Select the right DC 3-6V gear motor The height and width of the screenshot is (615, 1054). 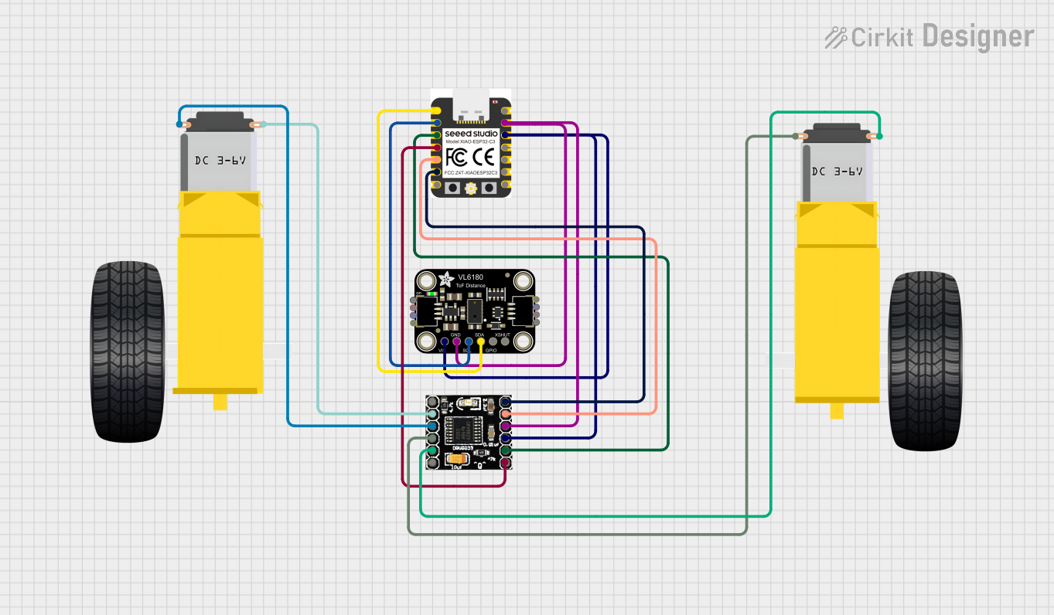click(x=837, y=270)
